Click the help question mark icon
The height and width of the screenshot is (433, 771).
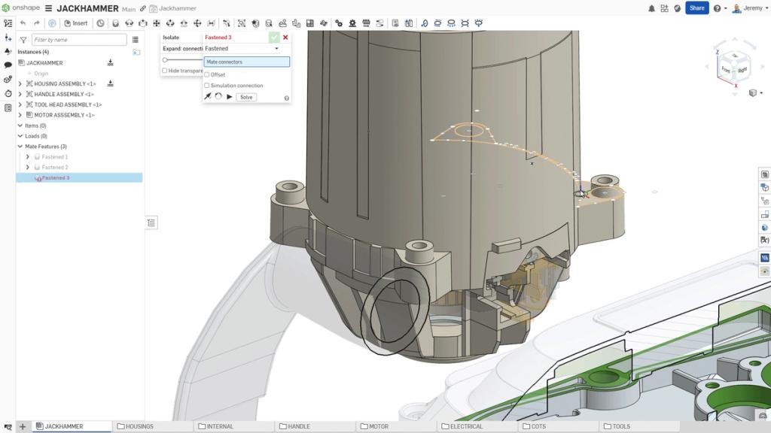[x=718, y=8]
